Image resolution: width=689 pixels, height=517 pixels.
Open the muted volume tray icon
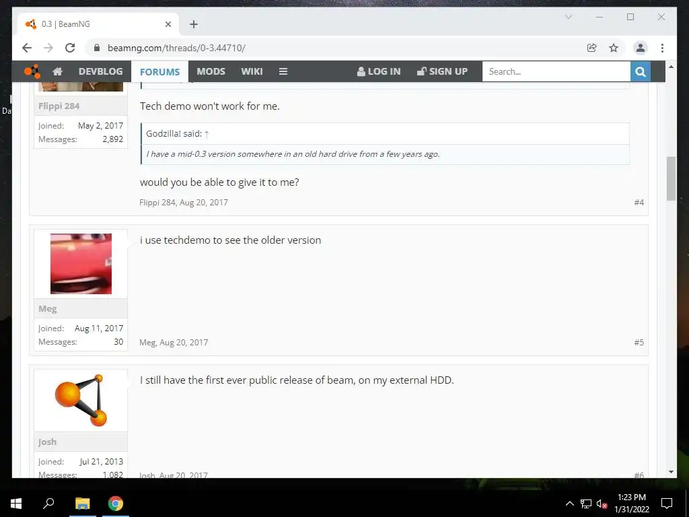(602, 504)
